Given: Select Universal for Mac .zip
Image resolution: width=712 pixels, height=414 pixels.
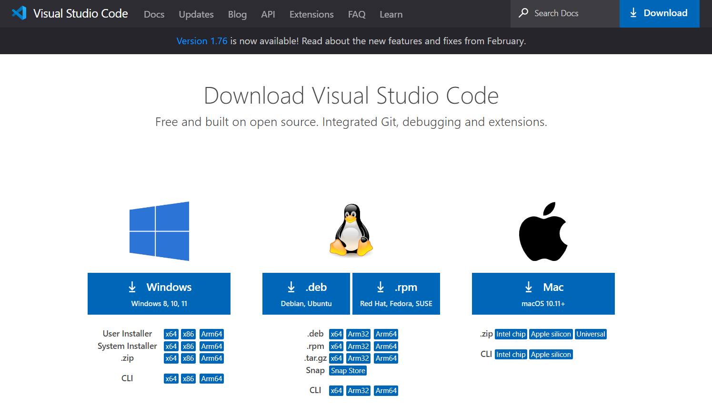Looking at the screenshot, I should [x=591, y=334].
